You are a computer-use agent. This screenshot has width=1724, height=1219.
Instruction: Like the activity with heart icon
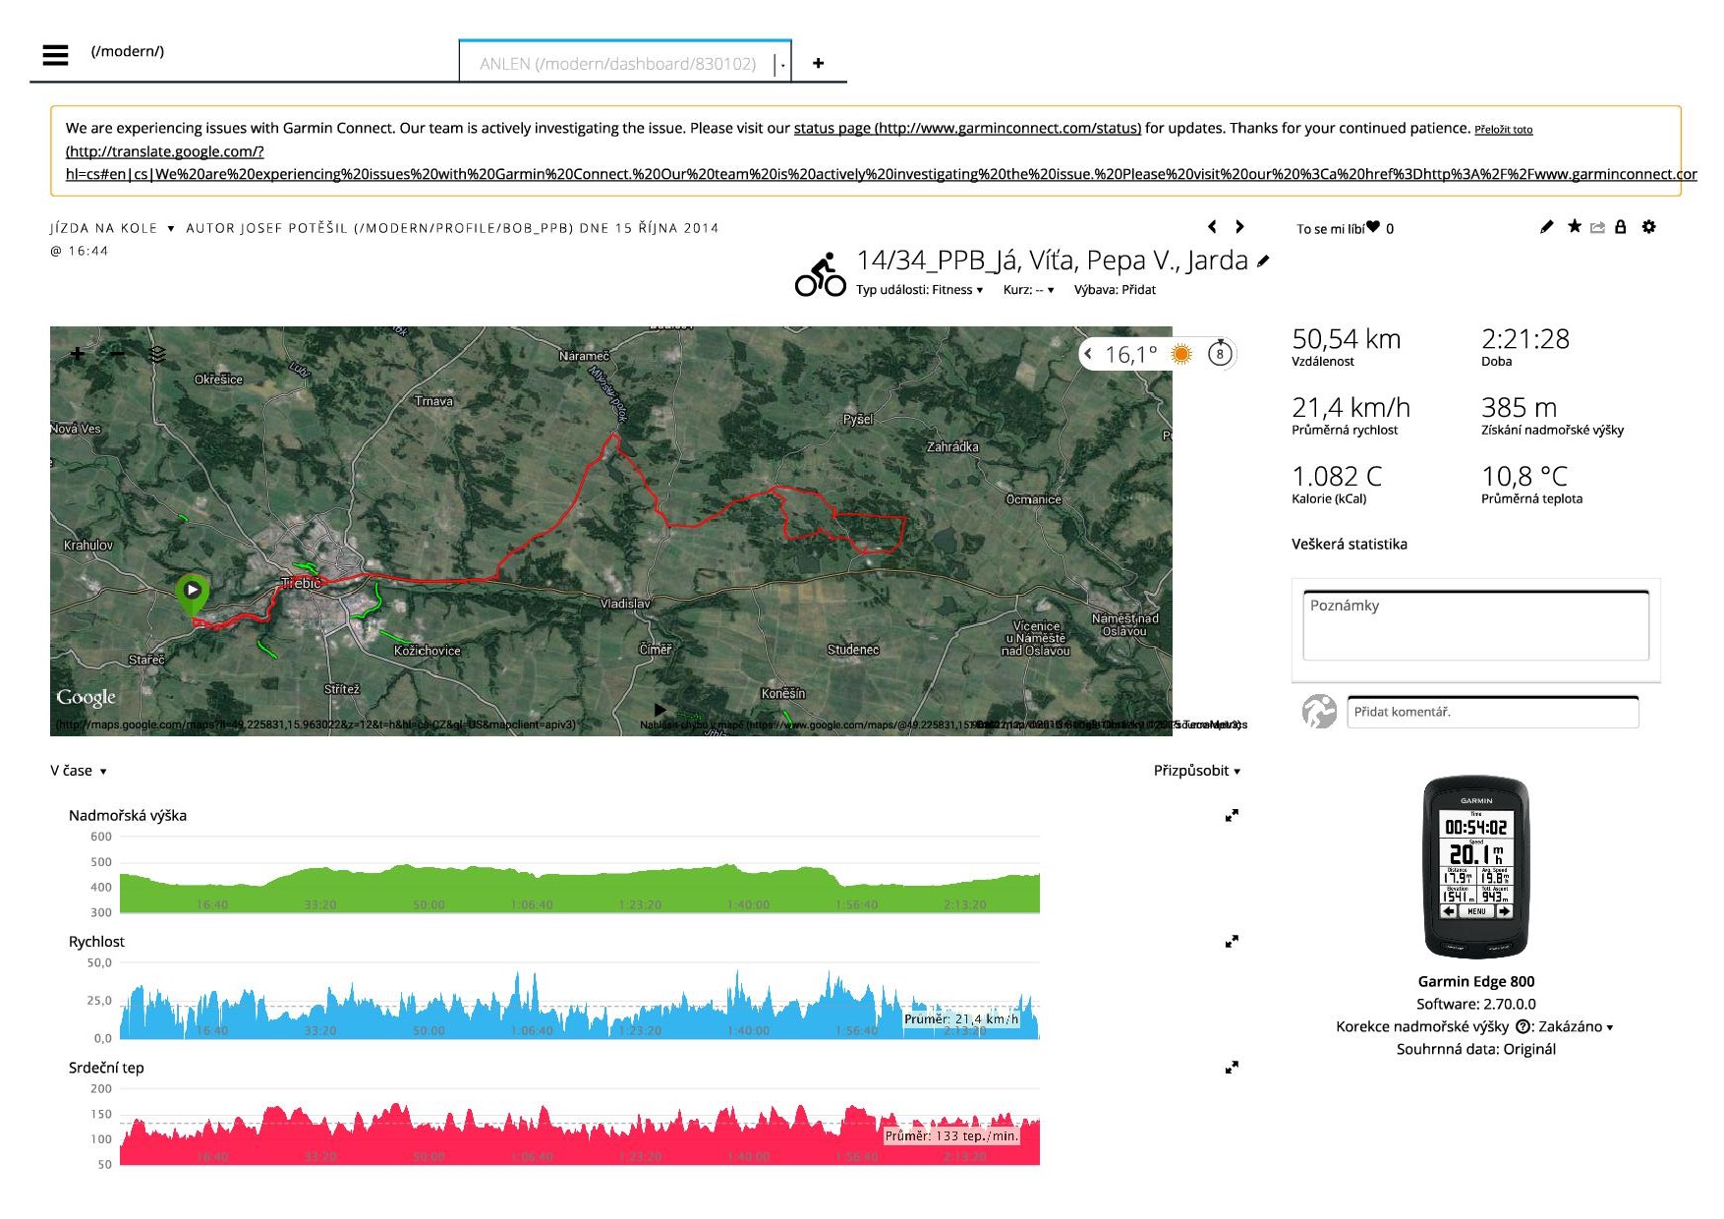pyautogui.click(x=1373, y=227)
